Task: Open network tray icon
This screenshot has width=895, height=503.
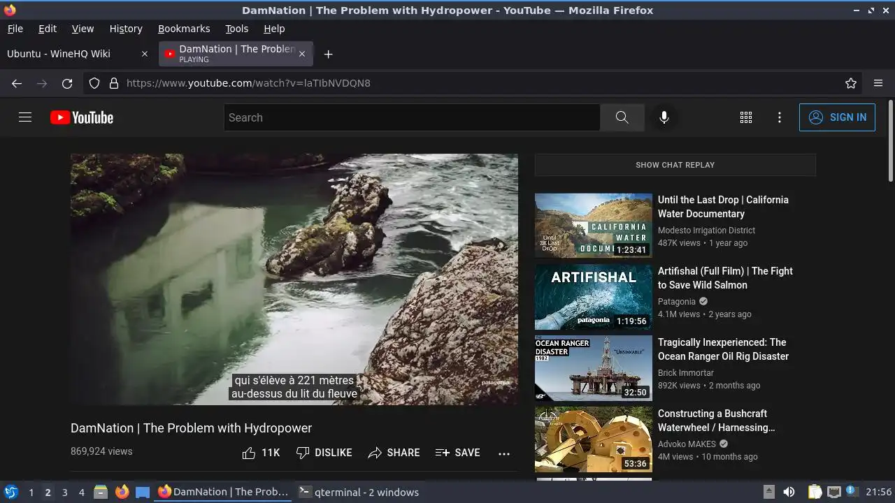Action: [833, 492]
